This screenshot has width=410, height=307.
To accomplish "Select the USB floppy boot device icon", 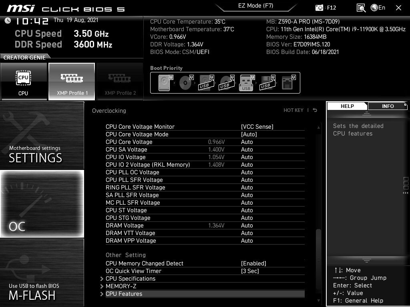I will (x=267, y=83).
